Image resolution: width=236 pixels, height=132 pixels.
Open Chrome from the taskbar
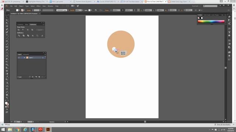(x=18, y=129)
